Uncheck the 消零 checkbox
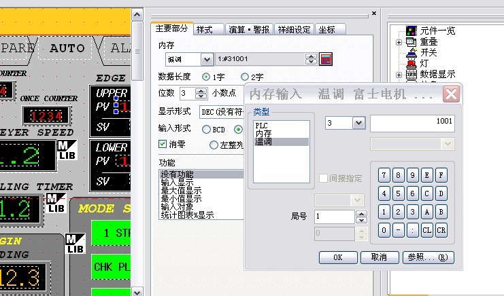The width and height of the screenshot is (504, 296). tap(163, 144)
